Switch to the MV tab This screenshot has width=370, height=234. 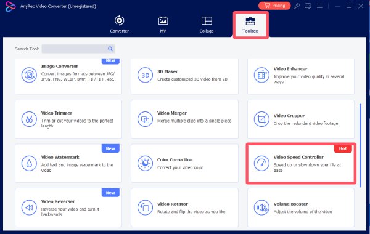[x=163, y=24]
